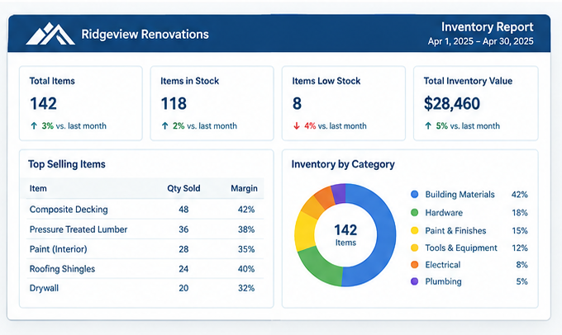Click the up arrow under Items in Stock
Image resolution: width=562 pixels, height=335 pixels.
coord(164,125)
